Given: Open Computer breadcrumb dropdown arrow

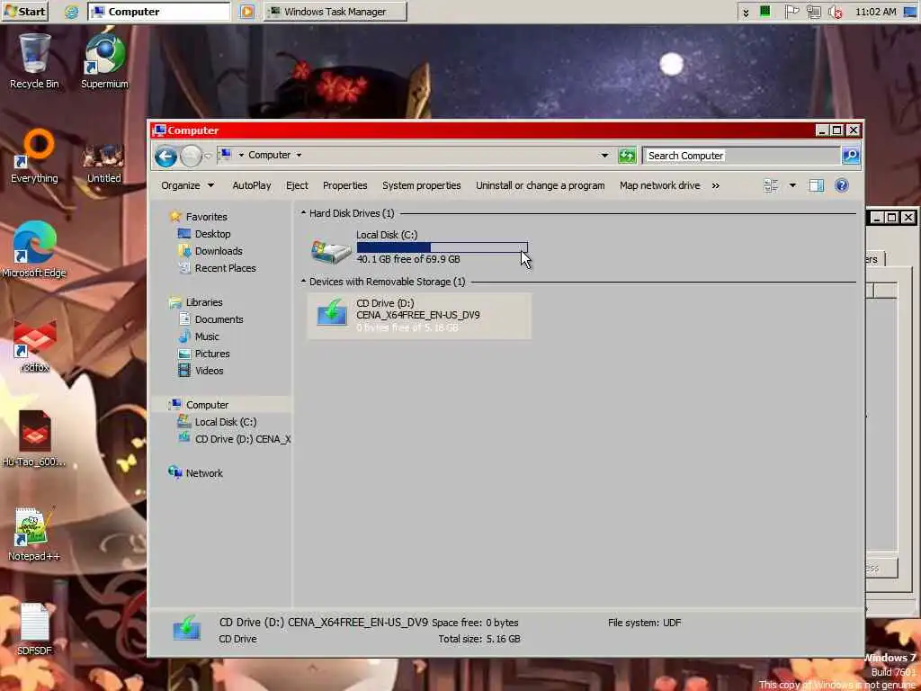Looking at the screenshot, I should pos(299,155).
